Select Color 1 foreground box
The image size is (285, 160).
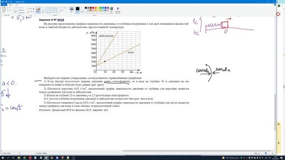coord(77,10)
